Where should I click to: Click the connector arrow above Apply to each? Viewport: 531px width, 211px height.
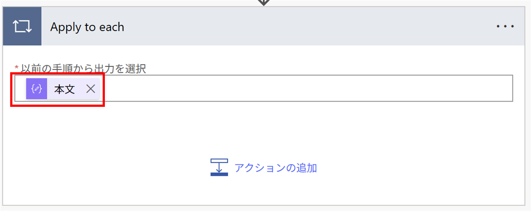click(x=264, y=2)
